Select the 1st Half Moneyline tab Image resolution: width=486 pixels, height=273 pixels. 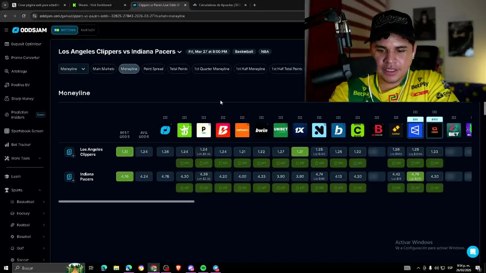[x=251, y=69]
